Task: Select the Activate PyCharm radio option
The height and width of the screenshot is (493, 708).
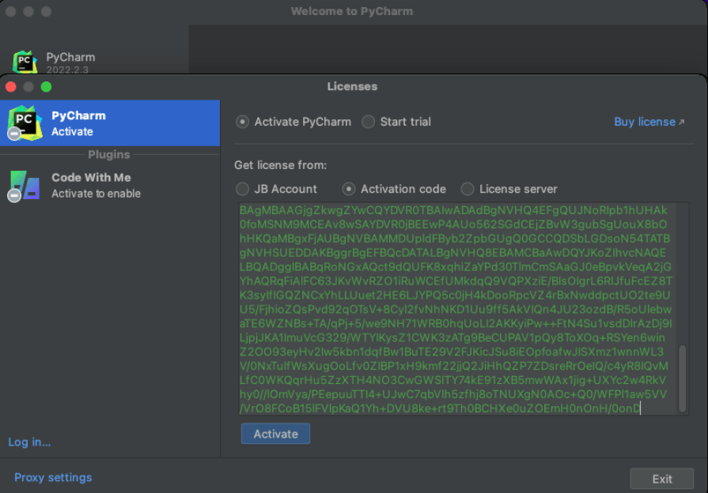Action: [242, 122]
